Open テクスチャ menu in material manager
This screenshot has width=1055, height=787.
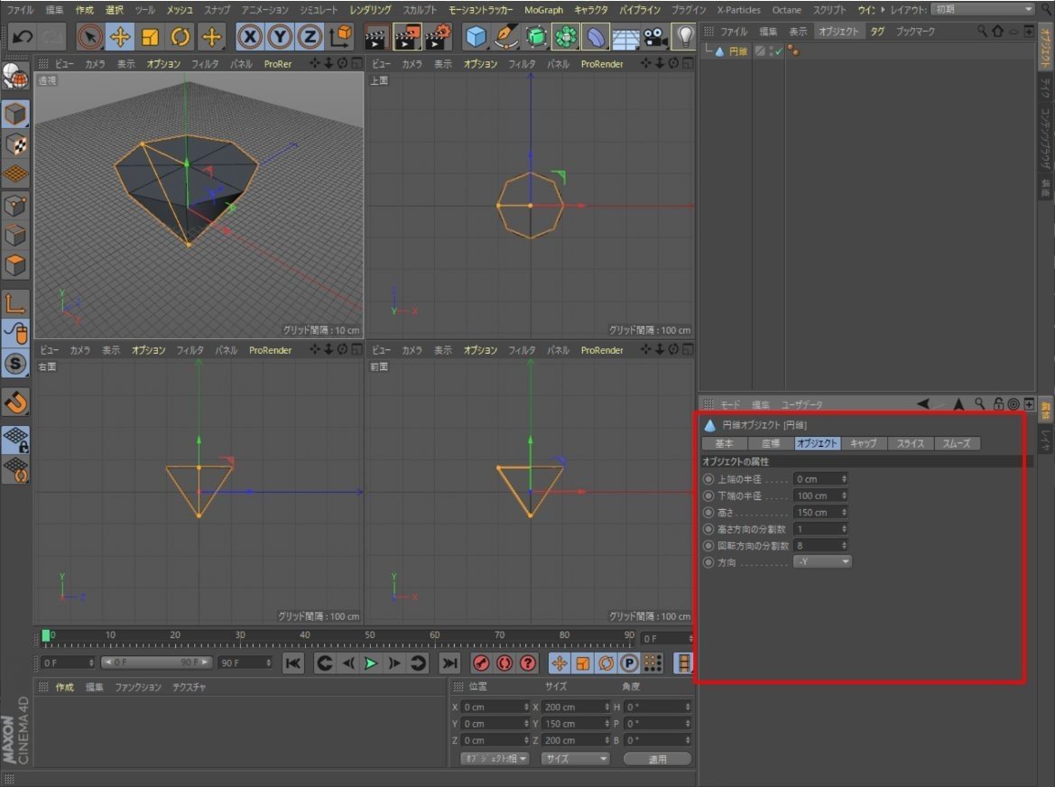click(x=189, y=687)
